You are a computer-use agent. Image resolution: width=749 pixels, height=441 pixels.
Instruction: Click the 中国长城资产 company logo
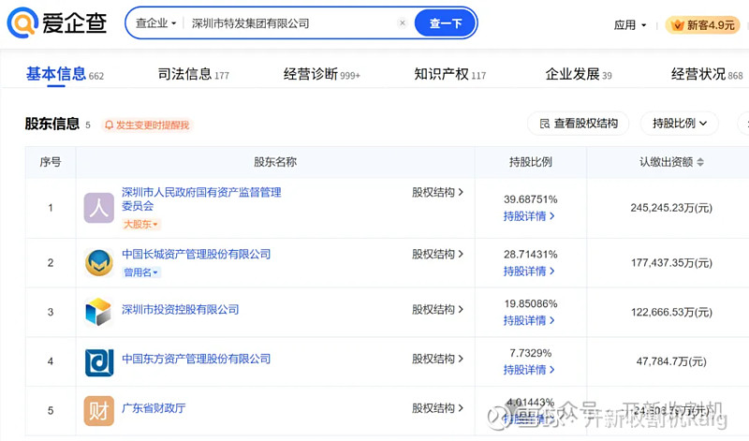[x=99, y=263]
